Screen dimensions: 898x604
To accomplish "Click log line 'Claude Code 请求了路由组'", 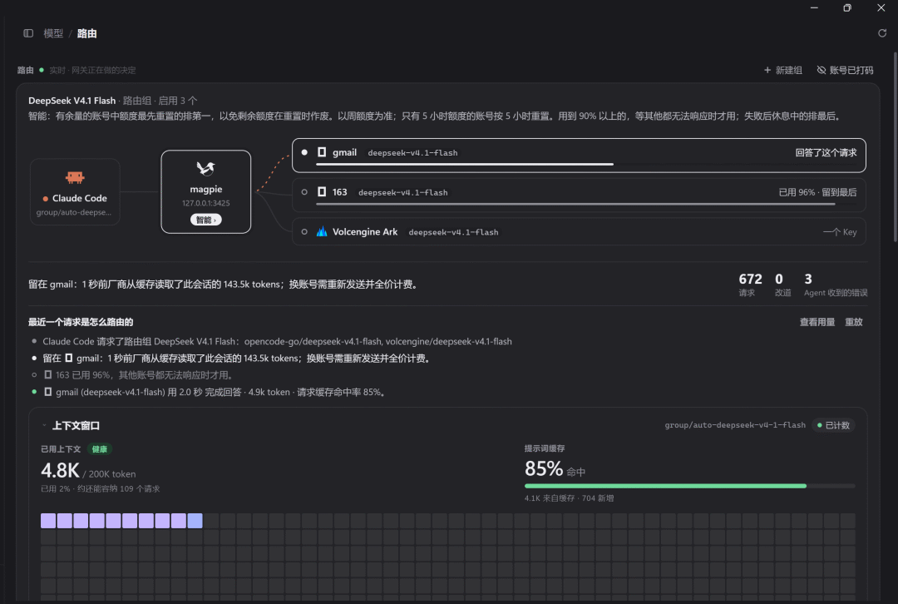I will (x=277, y=342).
